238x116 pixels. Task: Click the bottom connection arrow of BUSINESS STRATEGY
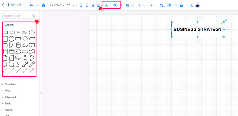[x=198, y=40]
